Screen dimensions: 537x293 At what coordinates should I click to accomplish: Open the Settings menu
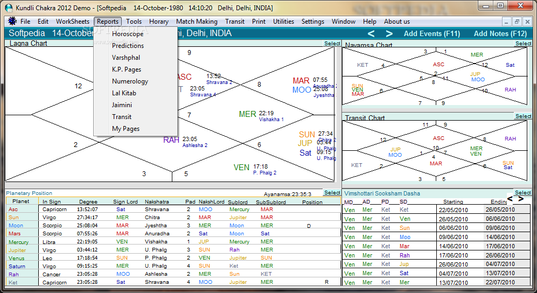(313, 21)
